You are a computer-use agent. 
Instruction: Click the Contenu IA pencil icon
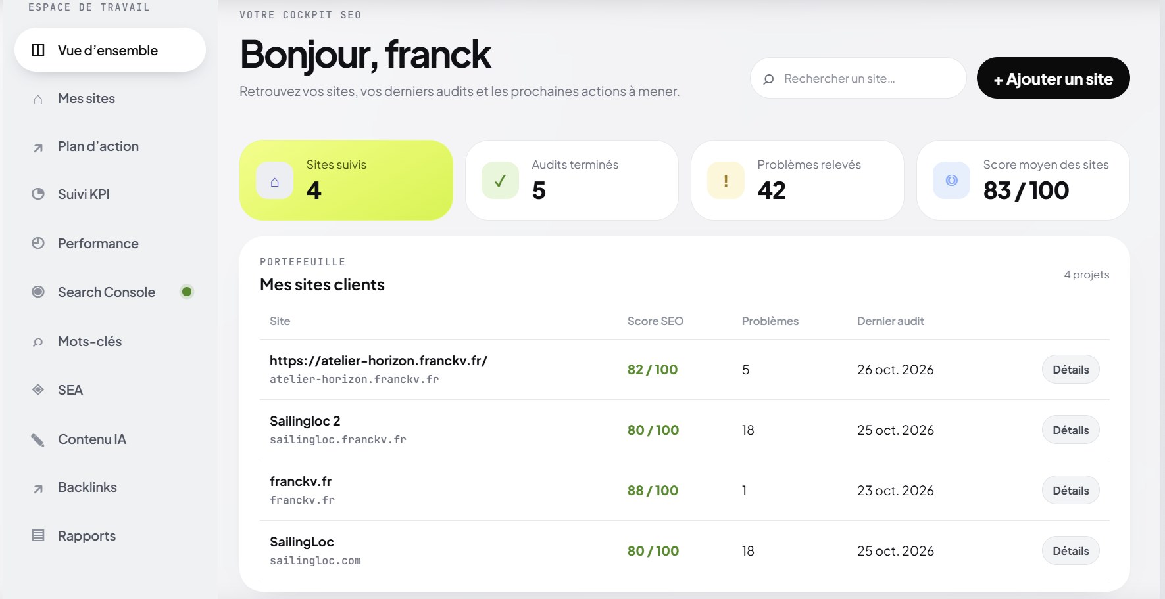[38, 439]
